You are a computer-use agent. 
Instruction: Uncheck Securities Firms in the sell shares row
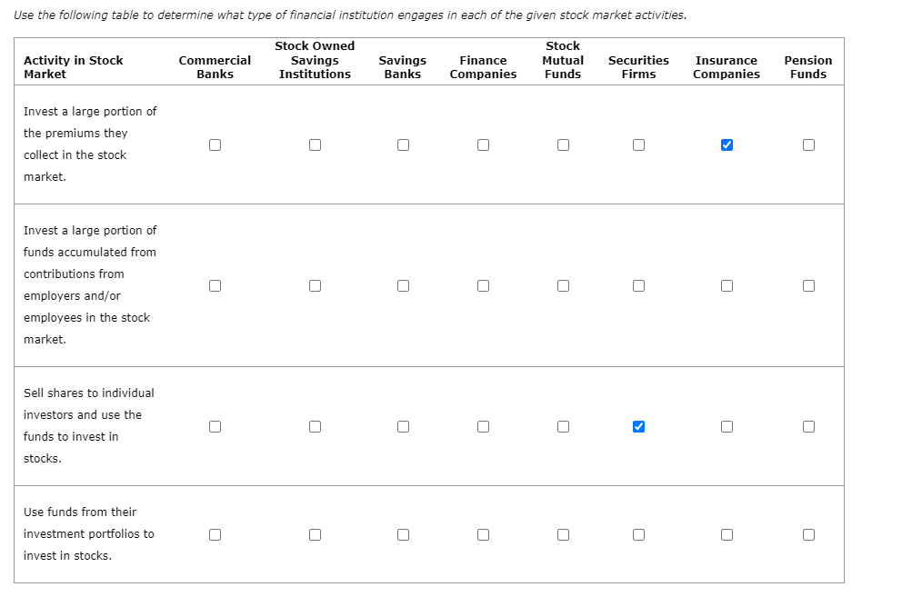coord(638,426)
